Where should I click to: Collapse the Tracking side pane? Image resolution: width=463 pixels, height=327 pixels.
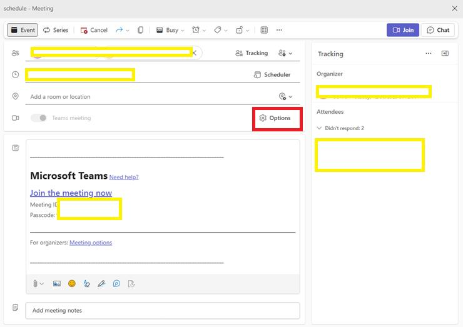[x=445, y=53]
